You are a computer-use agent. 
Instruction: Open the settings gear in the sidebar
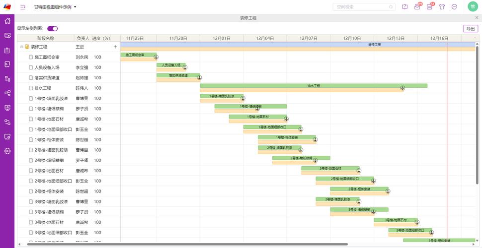pyautogui.click(x=7, y=151)
